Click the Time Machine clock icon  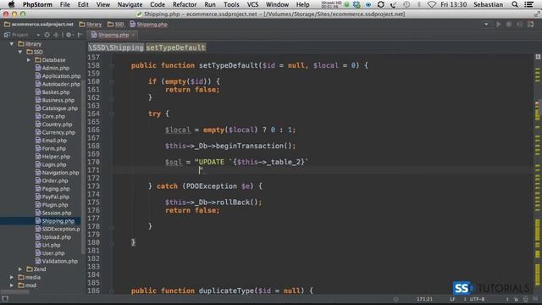pyautogui.click(x=406, y=4)
